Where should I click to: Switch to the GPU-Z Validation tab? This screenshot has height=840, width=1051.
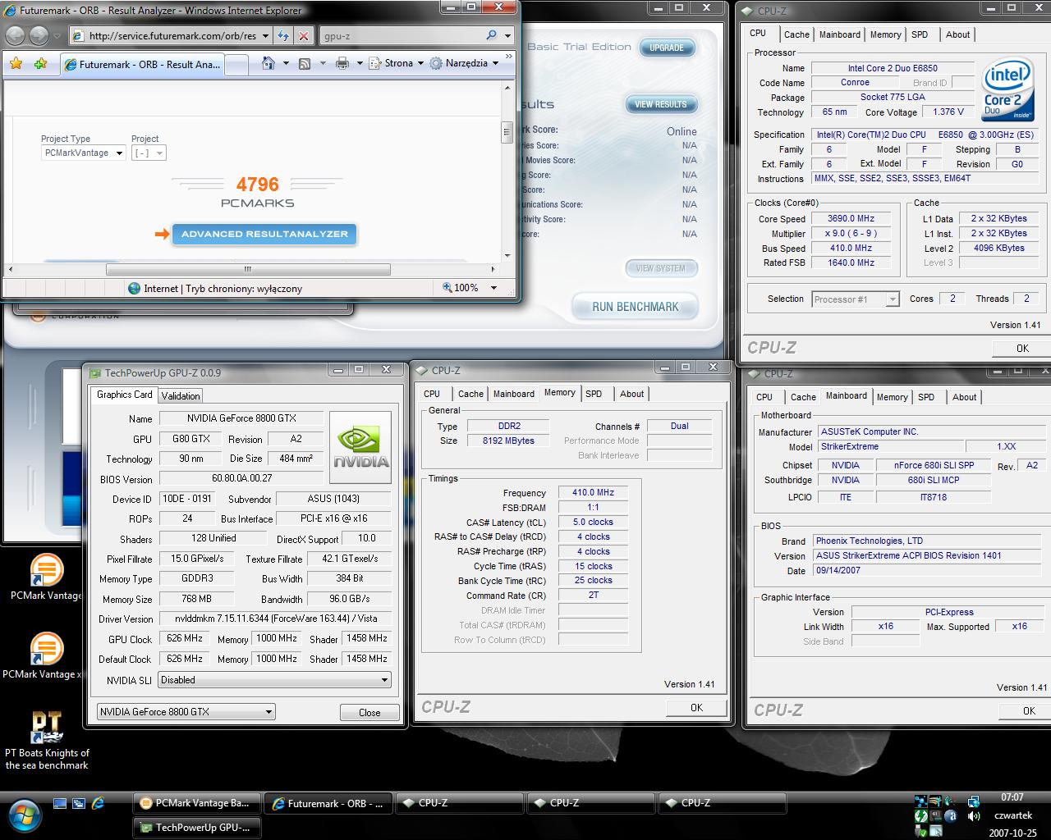[x=181, y=395]
